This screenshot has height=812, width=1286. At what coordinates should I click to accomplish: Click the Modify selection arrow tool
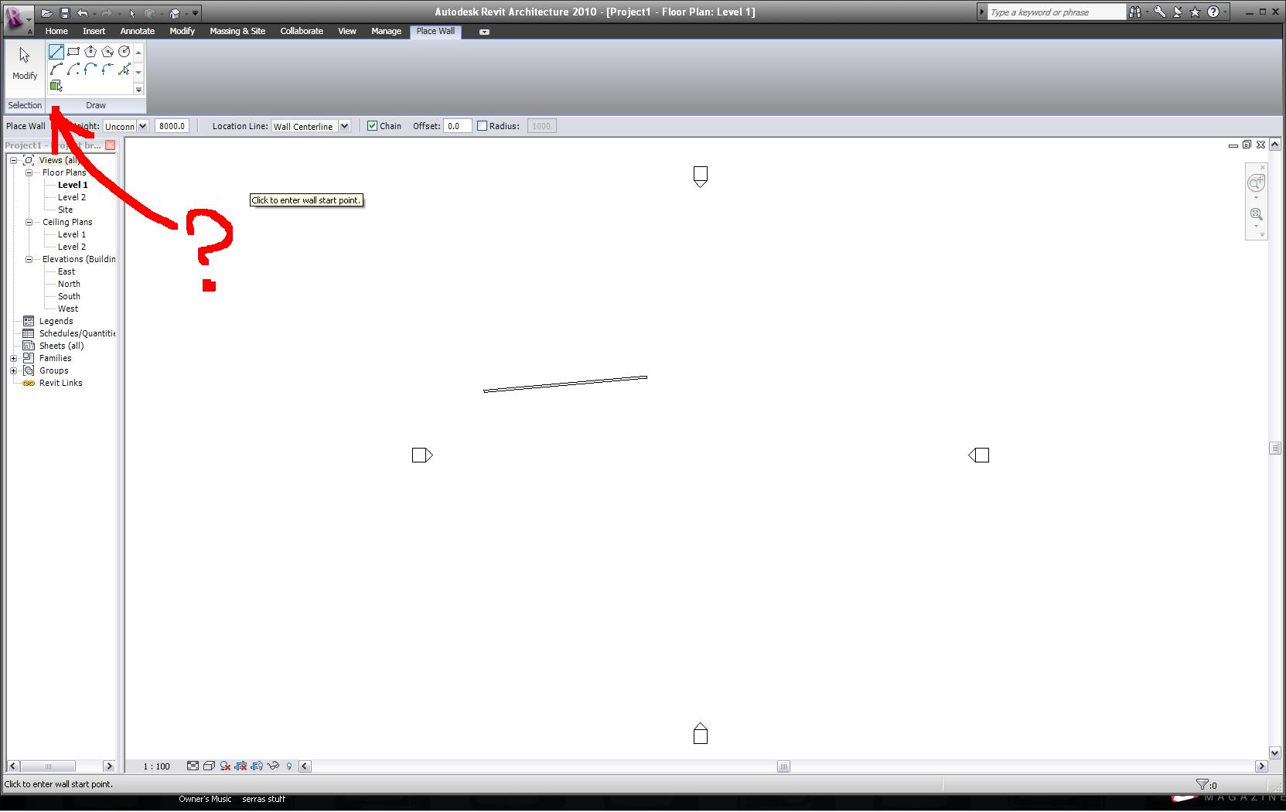pyautogui.click(x=25, y=64)
